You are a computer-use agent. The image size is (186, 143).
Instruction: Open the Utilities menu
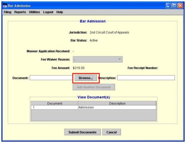(x=34, y=12)
